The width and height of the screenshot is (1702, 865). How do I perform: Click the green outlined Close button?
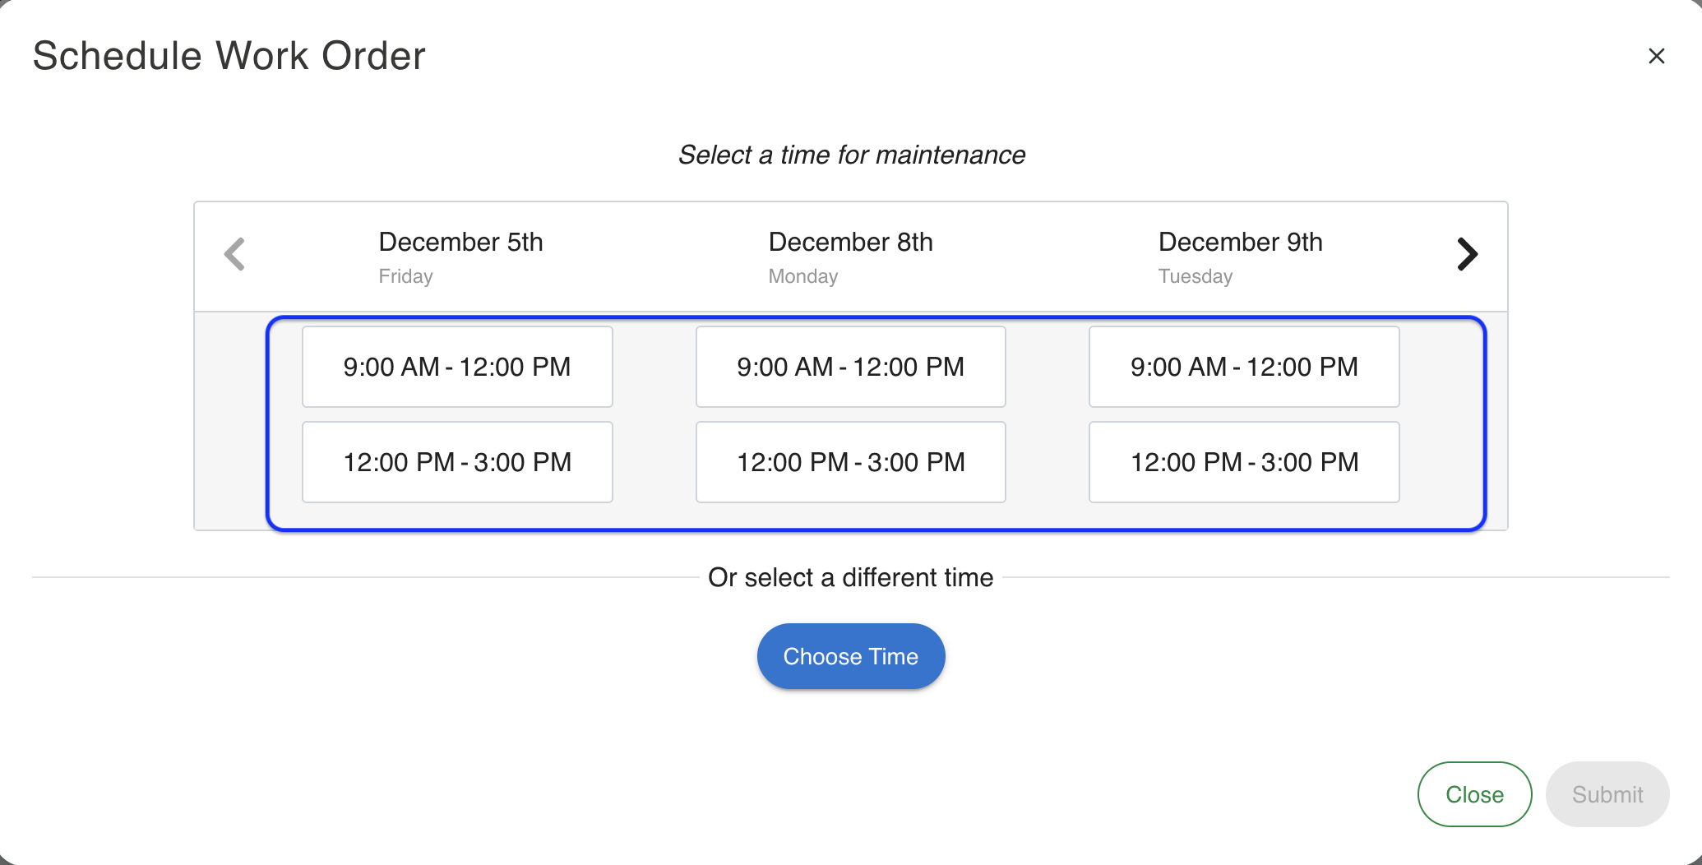pyautogui.click(x=1474, y=794)
